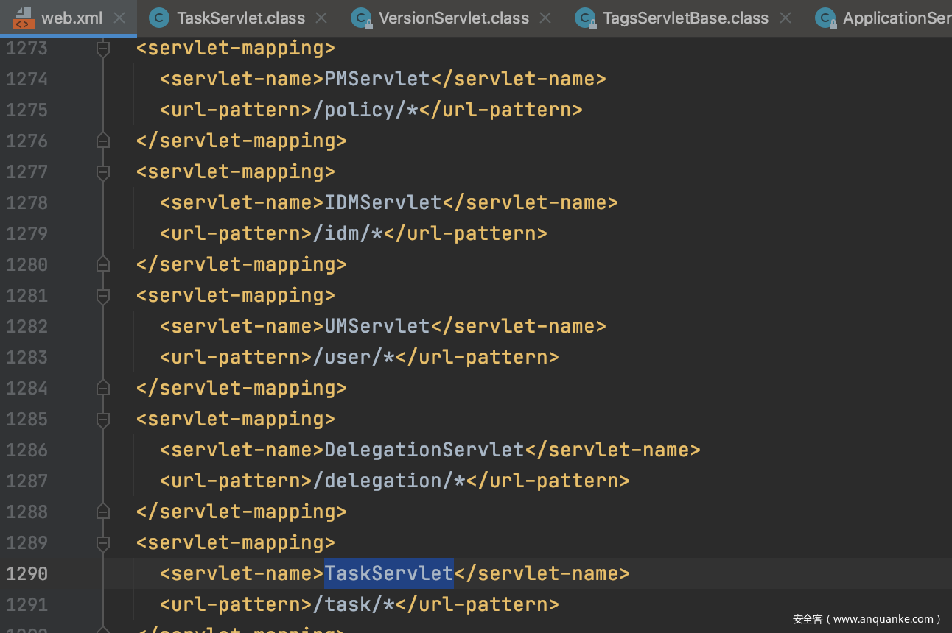Close the TagsServletBase.class tab
The height and width of the screenshot is (633, 952).
(x=785, y=18)
